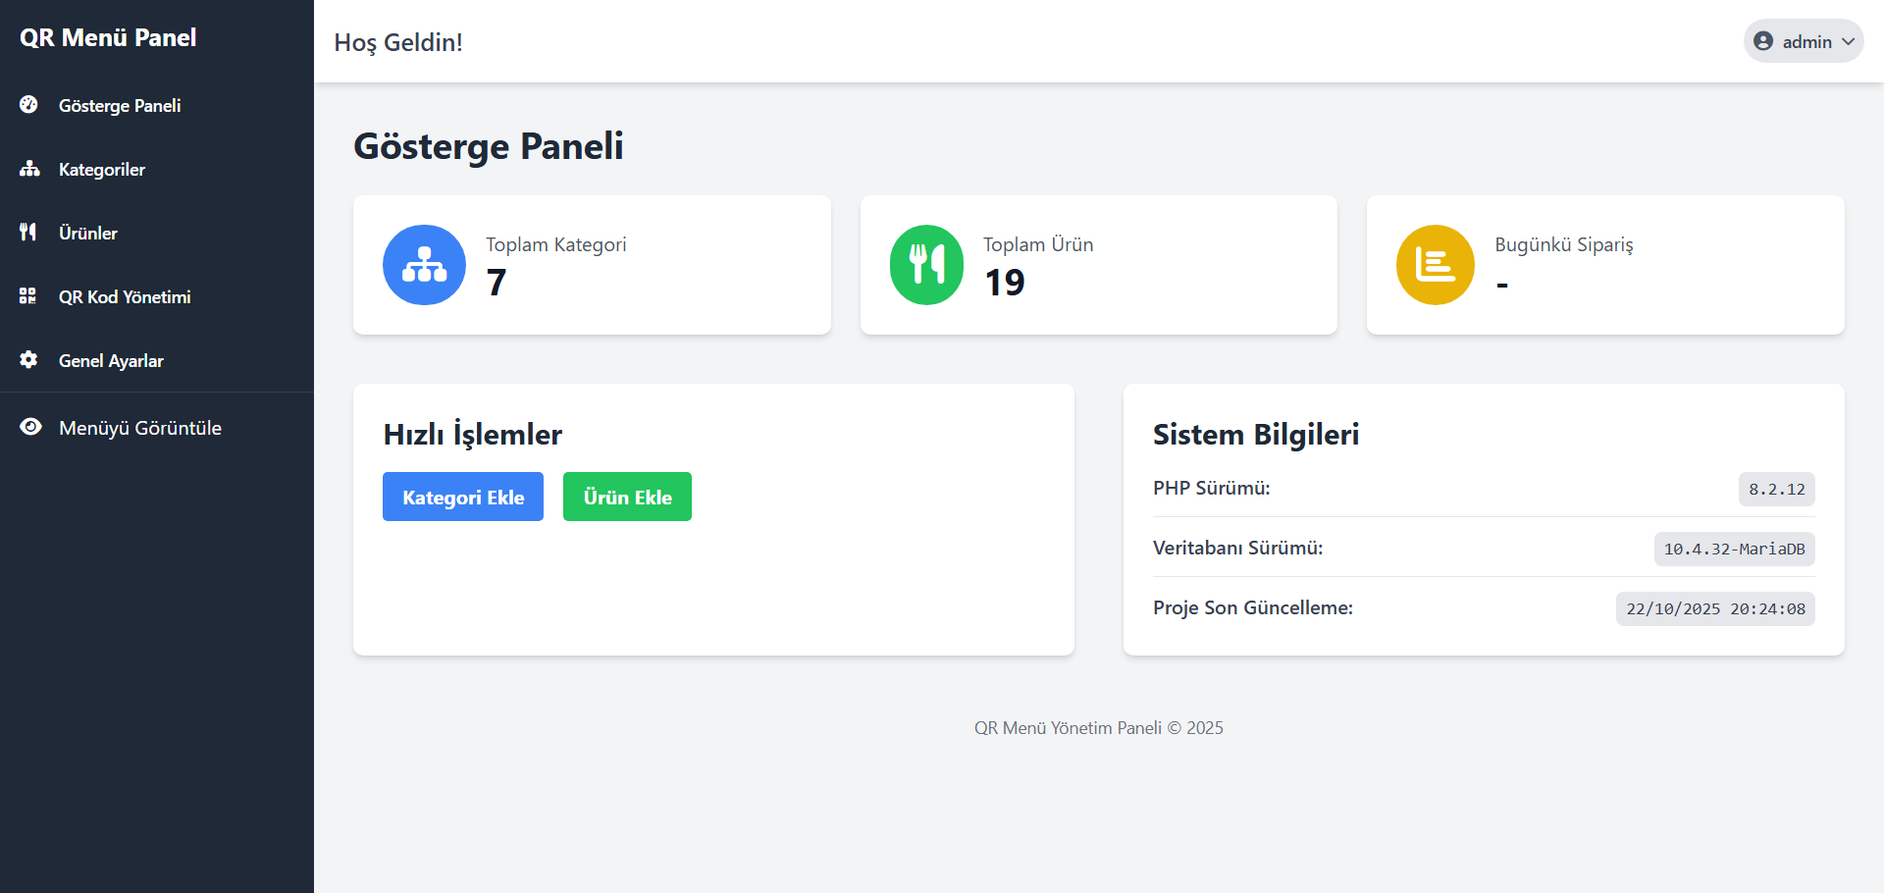The height and width of the screenshot is (893, 1884).
Task: Click the Menüyü Görüntüle eye icon
Action: 30,427
